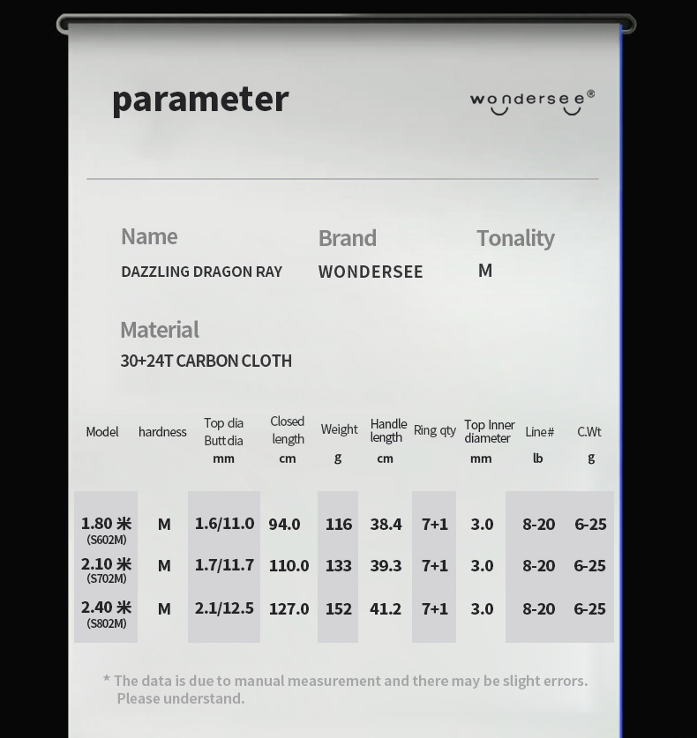
Task: Select the '2.40 米 (S802M)' model cell
Action: point(107,615)
